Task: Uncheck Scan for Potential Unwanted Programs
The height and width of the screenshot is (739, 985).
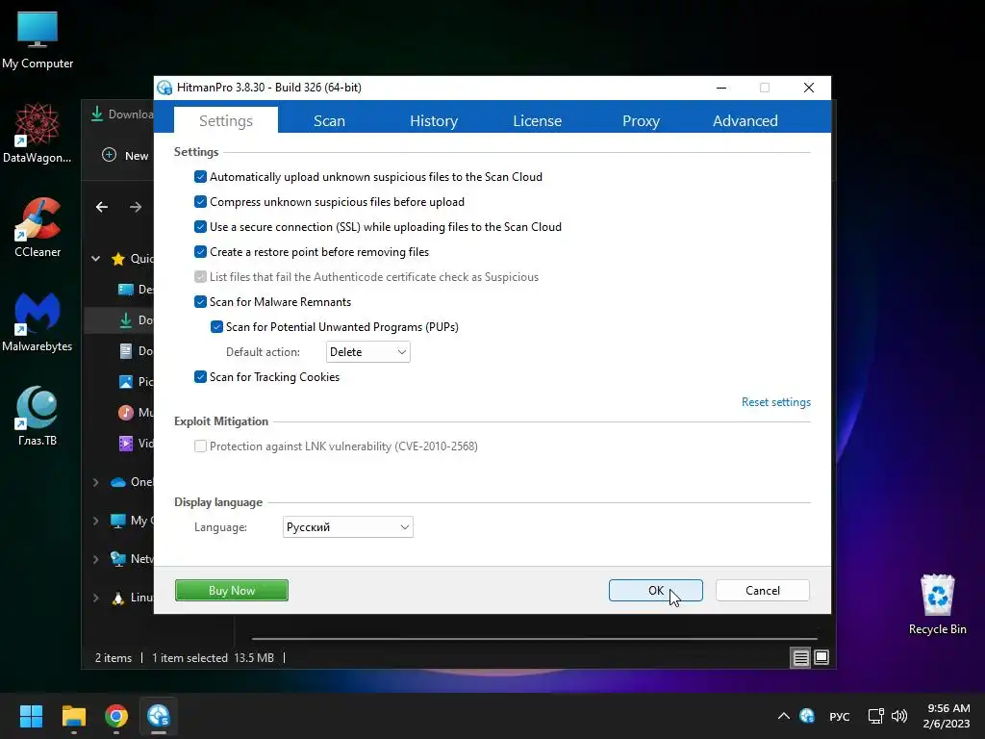Action: [216, 327]
